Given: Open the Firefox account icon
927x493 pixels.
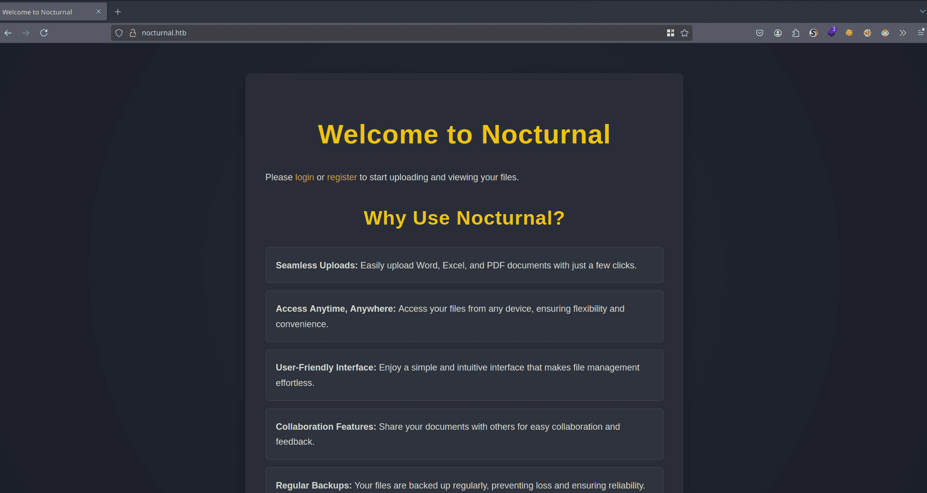Looking at the screenshot, I should point(778,33).
